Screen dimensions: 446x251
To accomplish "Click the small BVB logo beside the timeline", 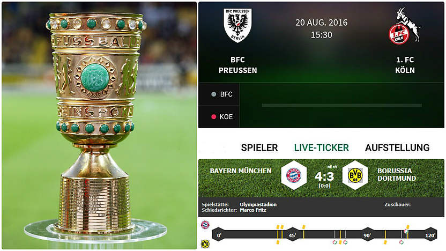I will click(205, 244).
